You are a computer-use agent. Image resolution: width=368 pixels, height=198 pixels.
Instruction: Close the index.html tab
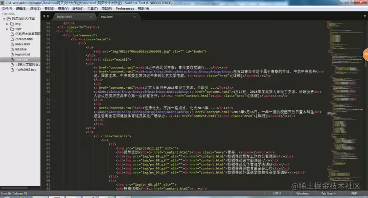(90, 17)
